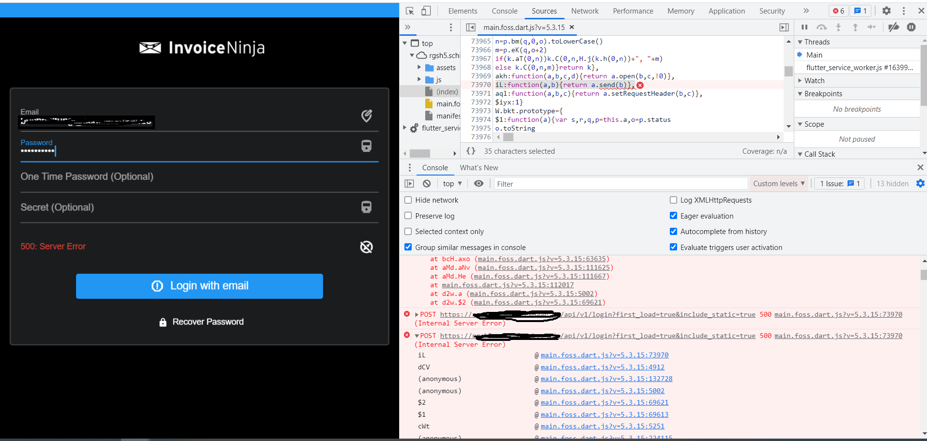Click the console Filter input field
Viewport: 927px width, 441px height.
click(620, 184)
